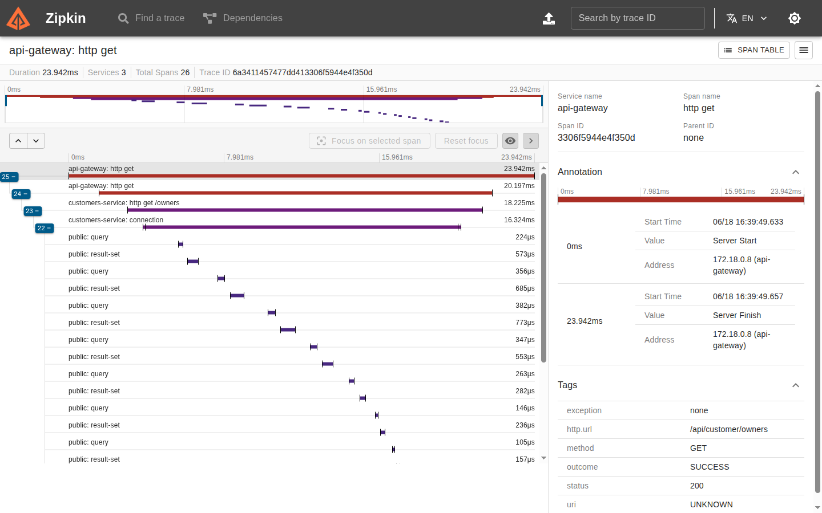
Task: Collapse the 22 children span badge
Action: 45,228
